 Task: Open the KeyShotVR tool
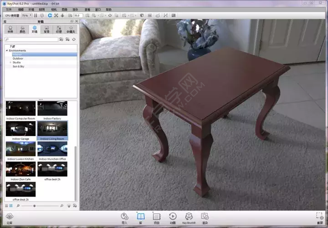pos(189,217)
